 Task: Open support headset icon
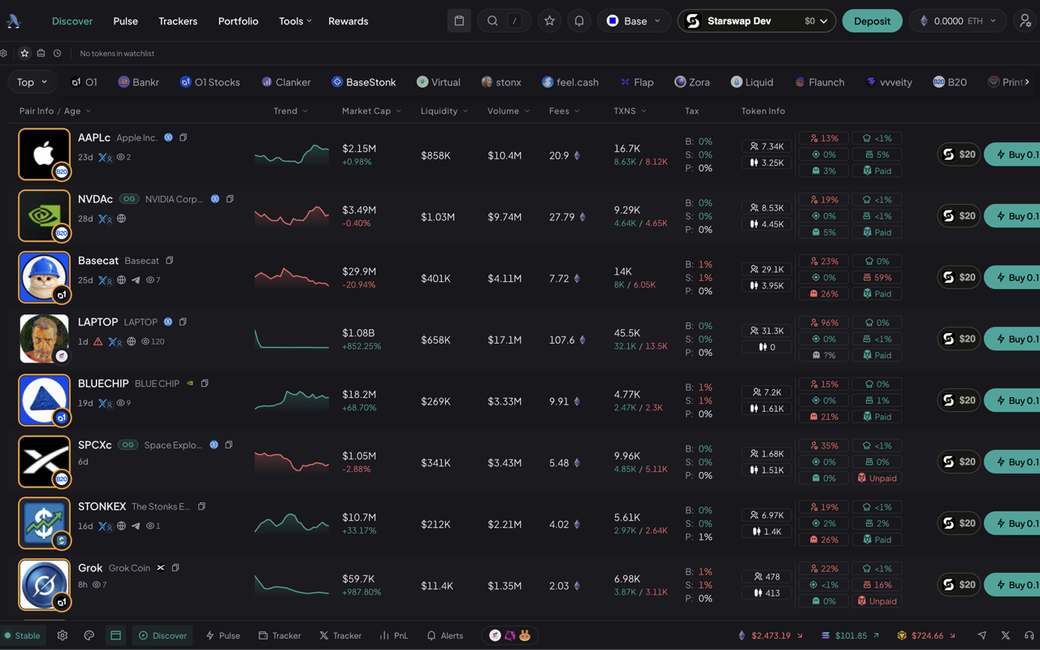point(1029,635)
